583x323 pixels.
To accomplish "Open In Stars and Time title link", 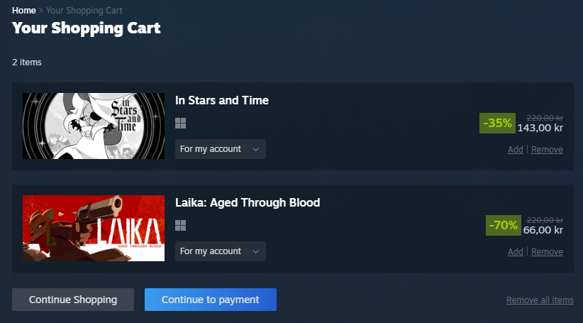I will point(222,101).
